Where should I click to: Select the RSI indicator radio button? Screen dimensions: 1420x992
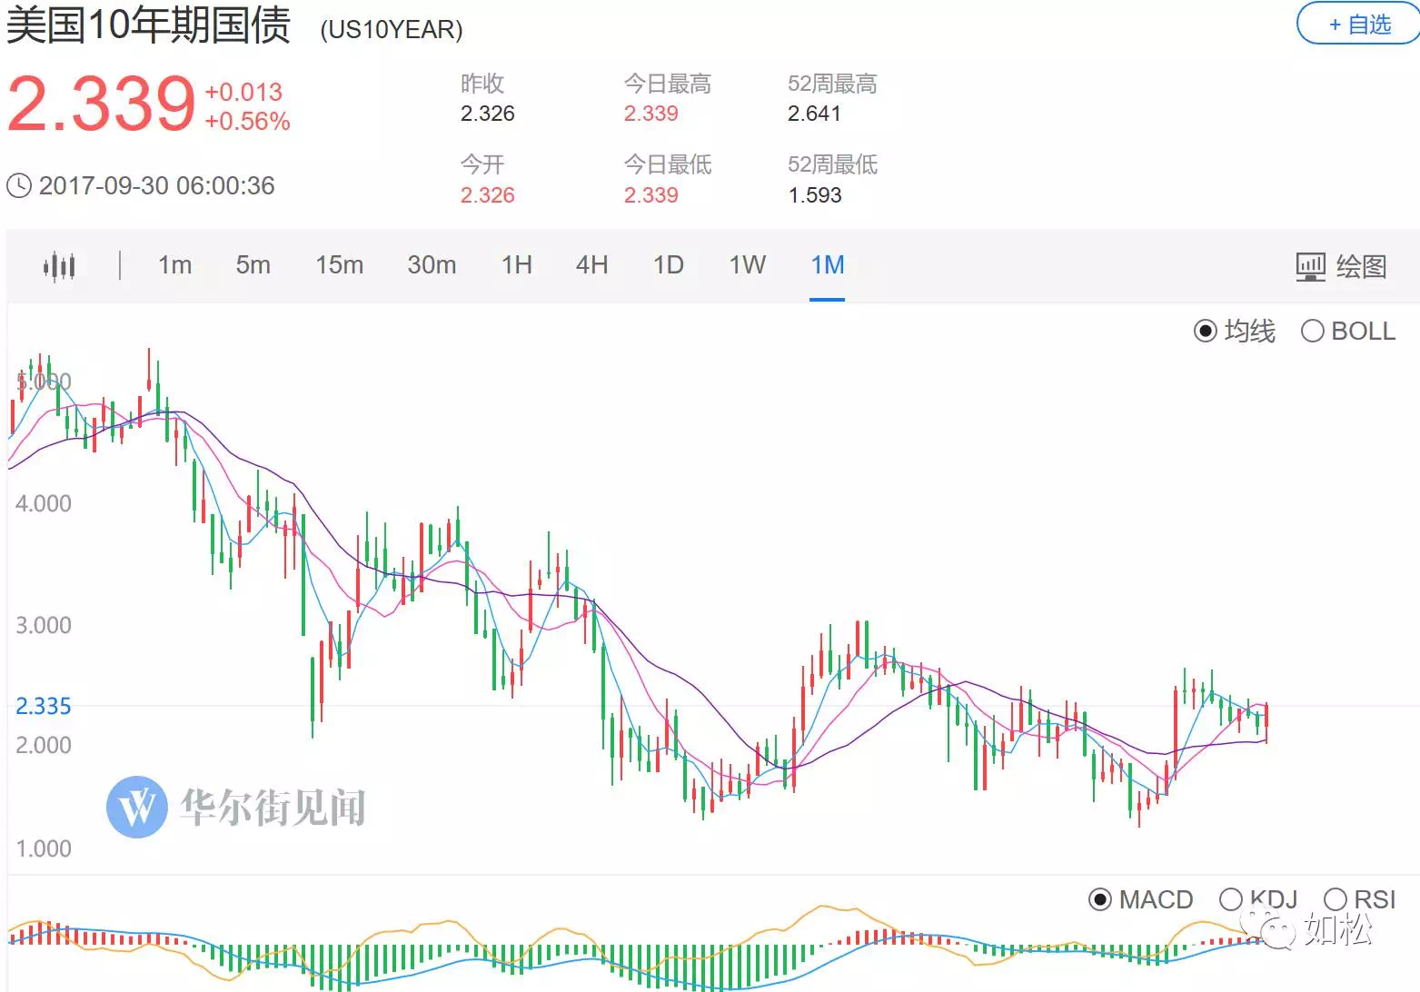1335,900
